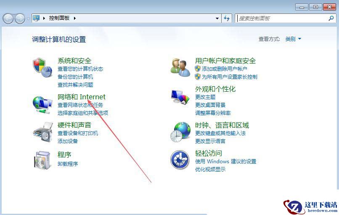Click the 卸载程序 link

click(68, 164)
